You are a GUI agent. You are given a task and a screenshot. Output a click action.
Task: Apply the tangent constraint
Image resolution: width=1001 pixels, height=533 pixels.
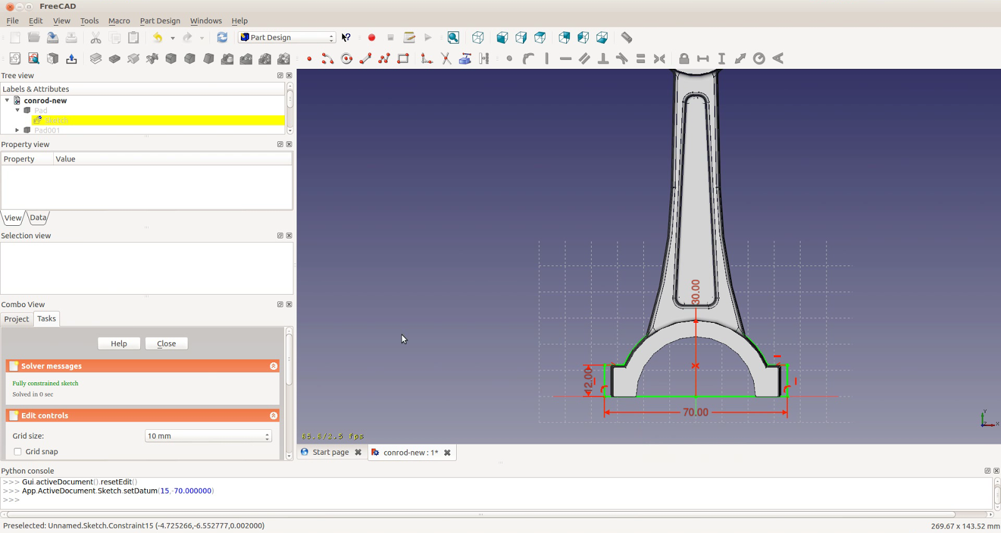point(622,59)
